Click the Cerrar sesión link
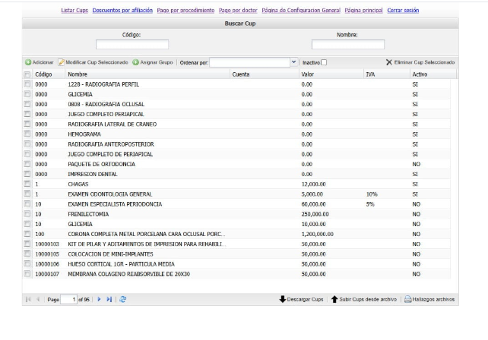The height and width of the screenshot is (340, 488). tap(403, 11)
